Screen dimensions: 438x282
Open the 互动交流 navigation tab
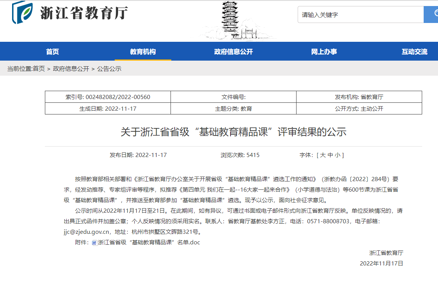coord(414,52)
